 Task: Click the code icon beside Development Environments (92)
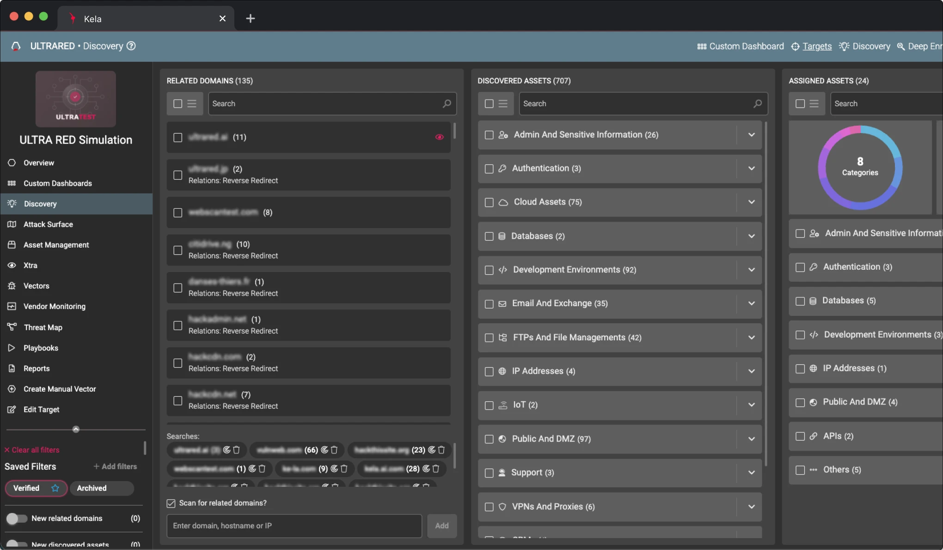(503, 270)
